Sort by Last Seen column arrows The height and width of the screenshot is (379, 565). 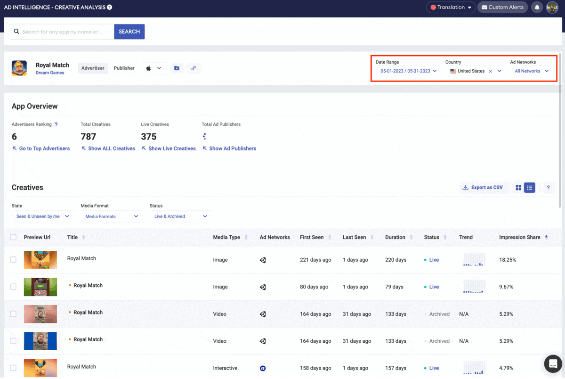[372, 238]
